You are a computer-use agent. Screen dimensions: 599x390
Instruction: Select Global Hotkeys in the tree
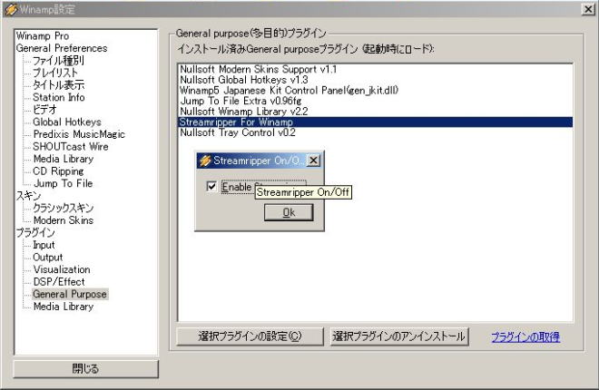pos(67,122)
